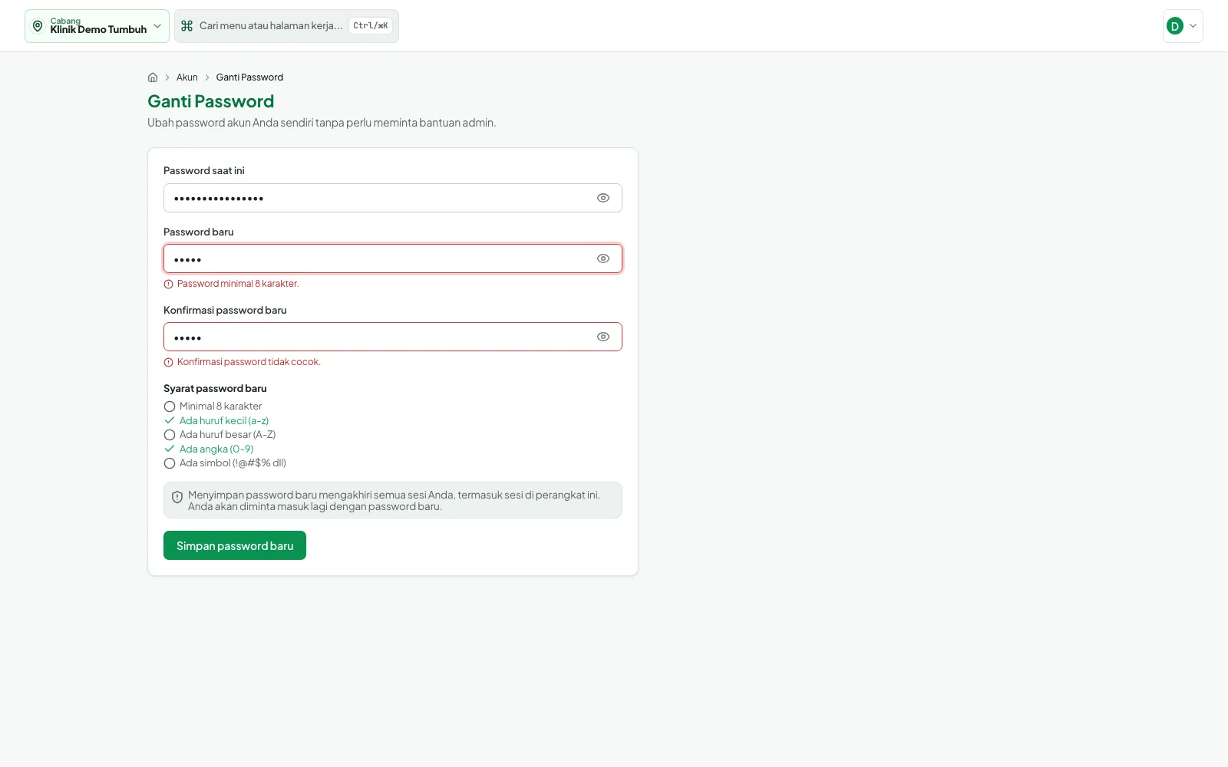The width and height of the screenshot is (1228, 767).
Task: Click the error icon beside 'Password minimal 8 karakter'
Action: (x=169, y=284)
